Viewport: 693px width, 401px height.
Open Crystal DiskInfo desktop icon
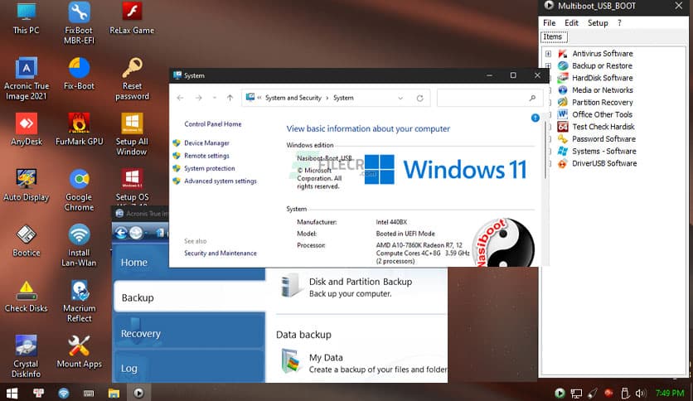pos(26,357)
